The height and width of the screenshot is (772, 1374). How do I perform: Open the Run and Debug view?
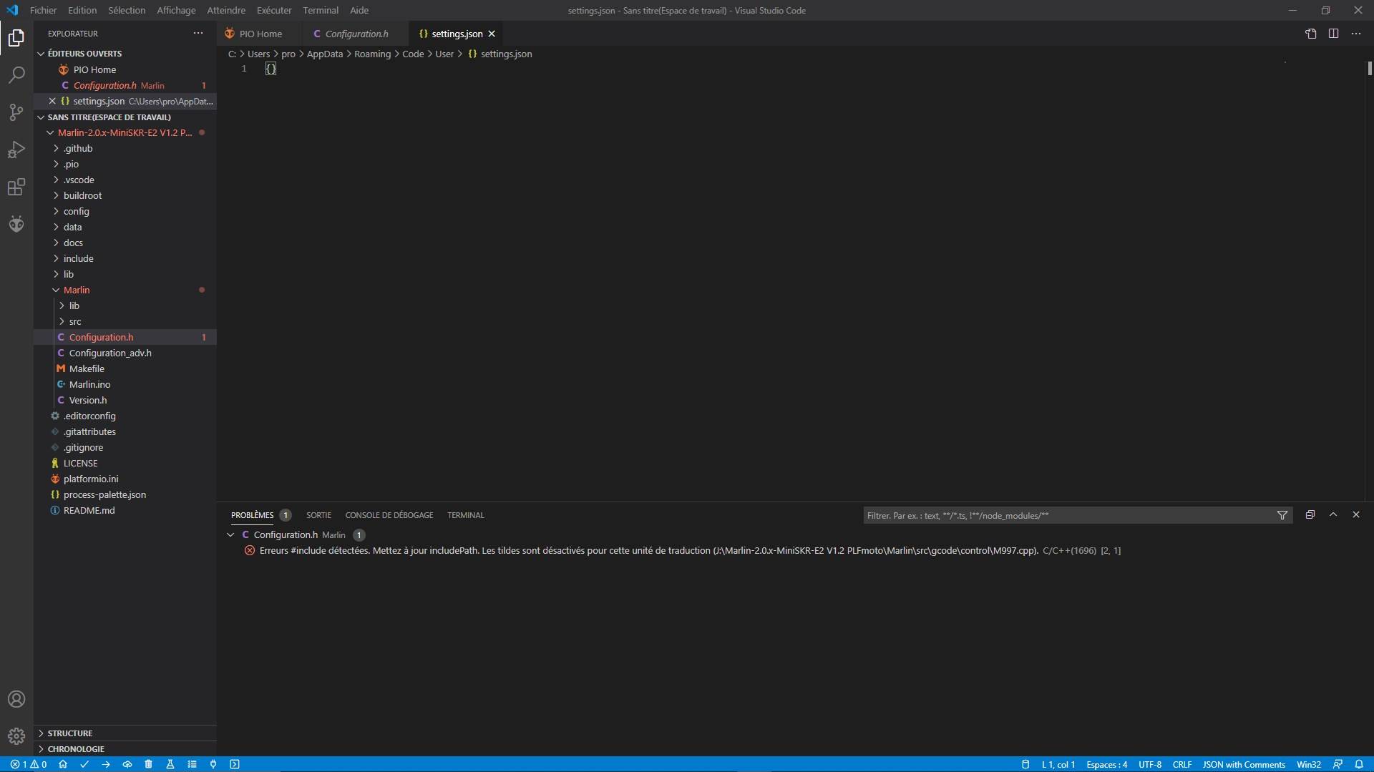pyautogui.click(x=16, y=150)
